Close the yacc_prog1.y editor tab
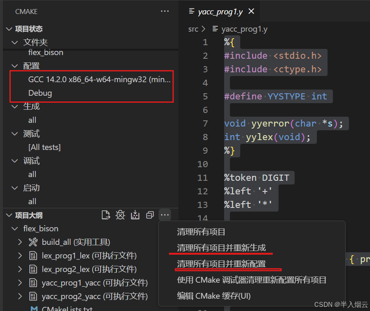Screen dimensions: 370x311 251,11
